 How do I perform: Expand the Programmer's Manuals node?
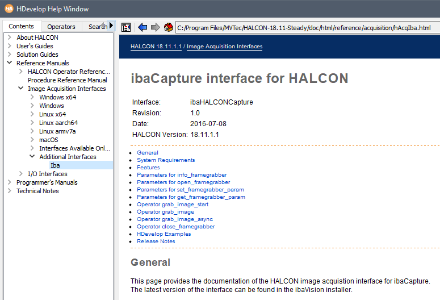(x=9, y=182)
